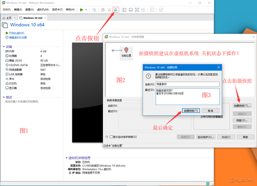Screen dimensions: 257x186
Task: Open the power options dropdown arrow
Action: pos(86,10)
